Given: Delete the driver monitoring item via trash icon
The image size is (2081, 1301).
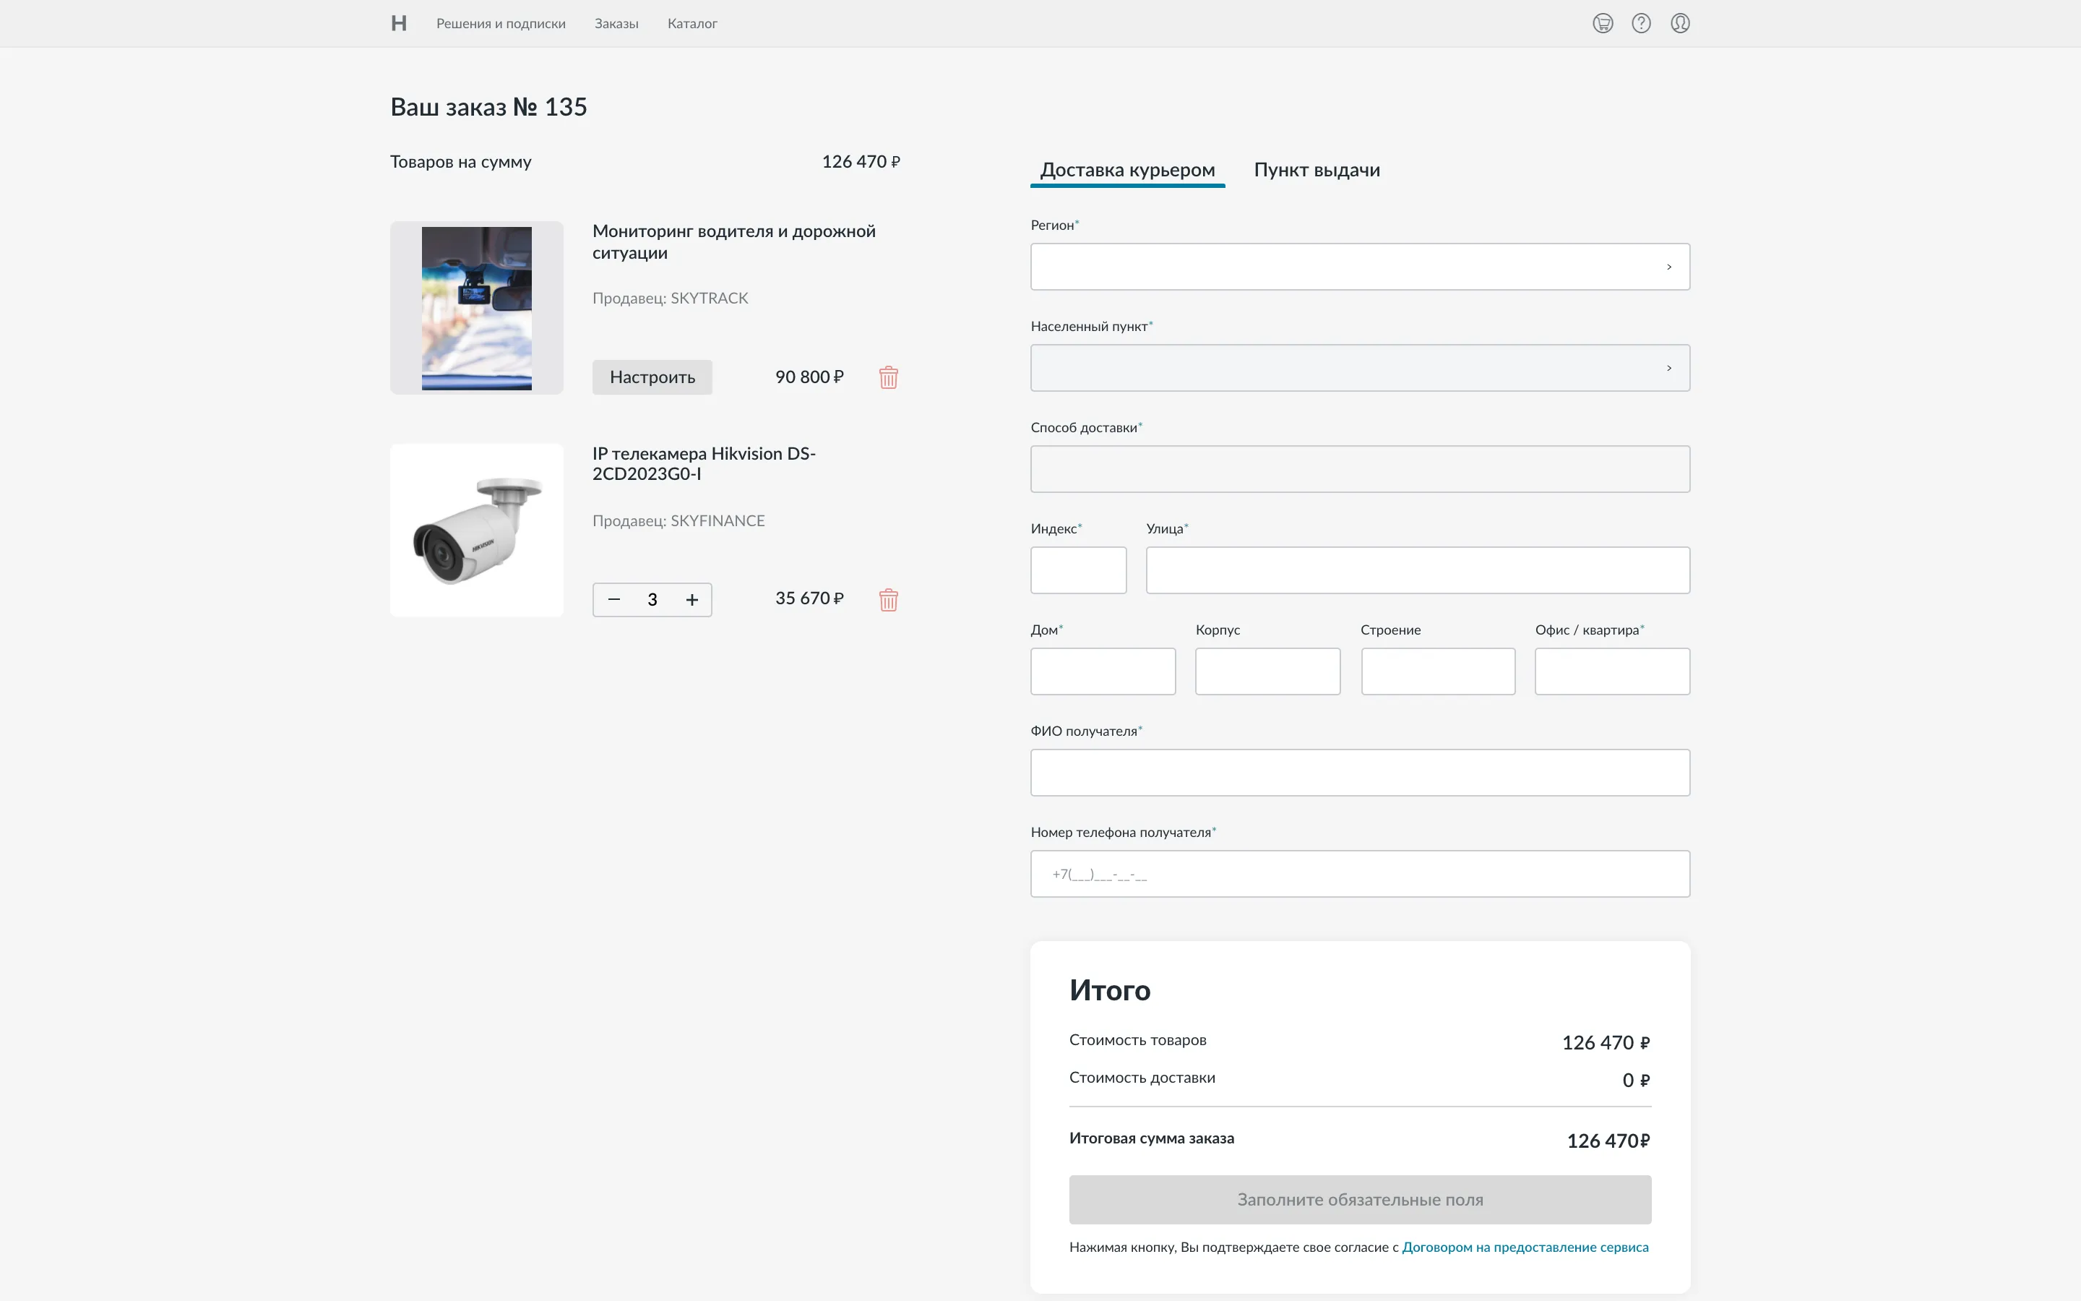Looking at the screenshot, I should 888,378.
